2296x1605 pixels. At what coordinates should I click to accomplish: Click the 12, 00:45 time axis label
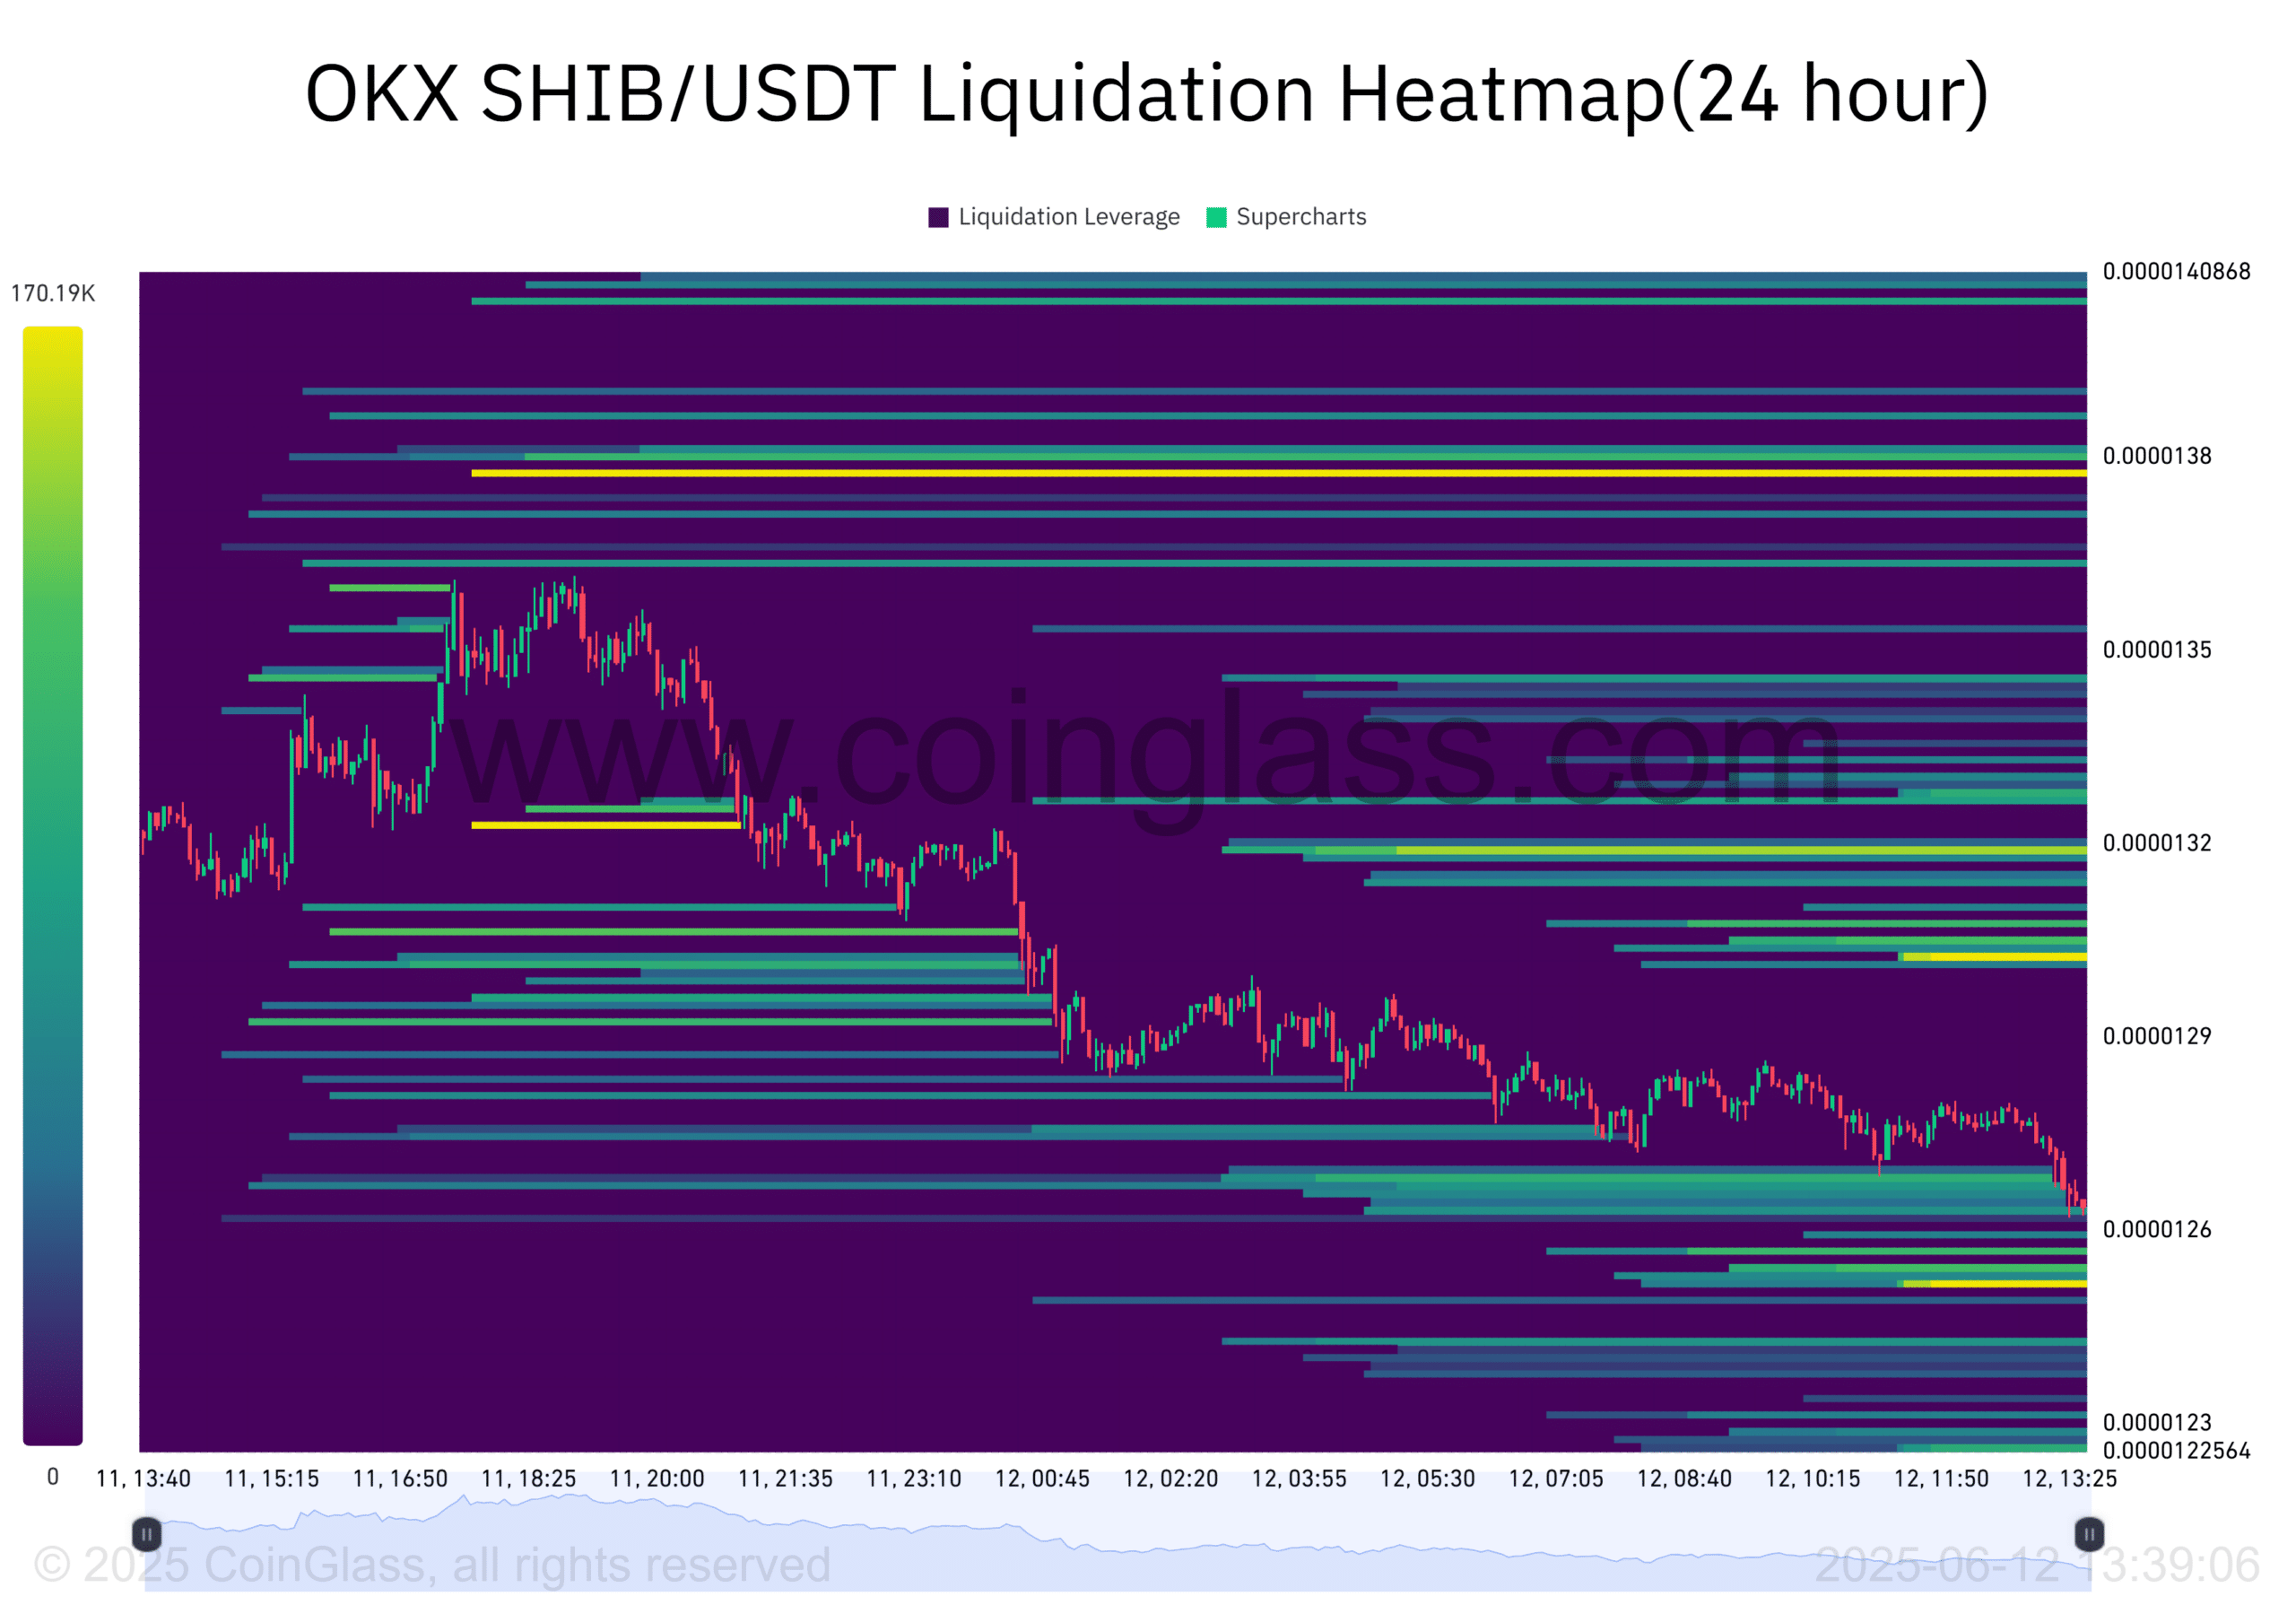coord(1042,1478)
